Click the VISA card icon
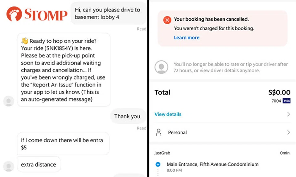The image size is (296, 177). (286, 101)
